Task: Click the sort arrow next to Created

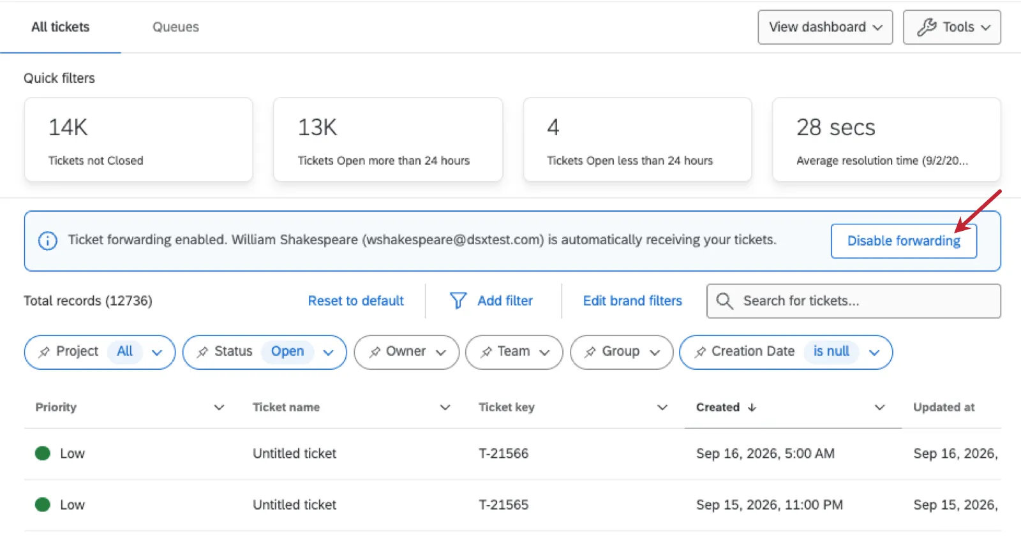Action: (x=752, y=407)
